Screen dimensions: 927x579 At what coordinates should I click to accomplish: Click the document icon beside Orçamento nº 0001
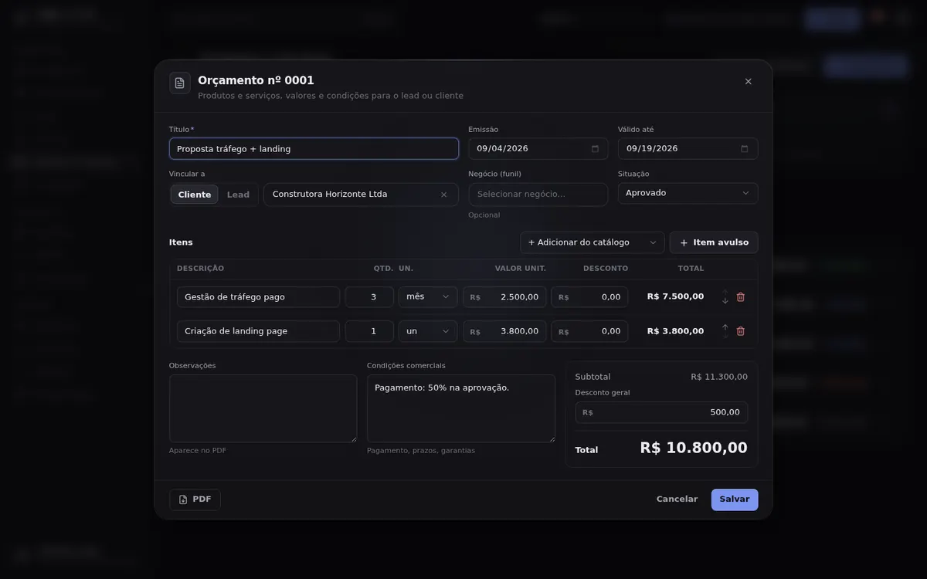point(179,83)
